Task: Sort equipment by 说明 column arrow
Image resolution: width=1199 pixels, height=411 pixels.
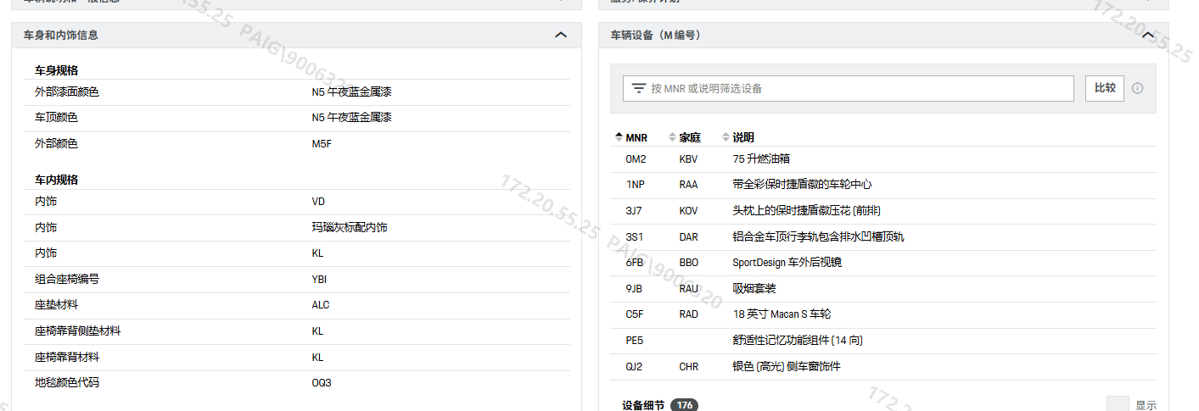Action: point(726,137)
